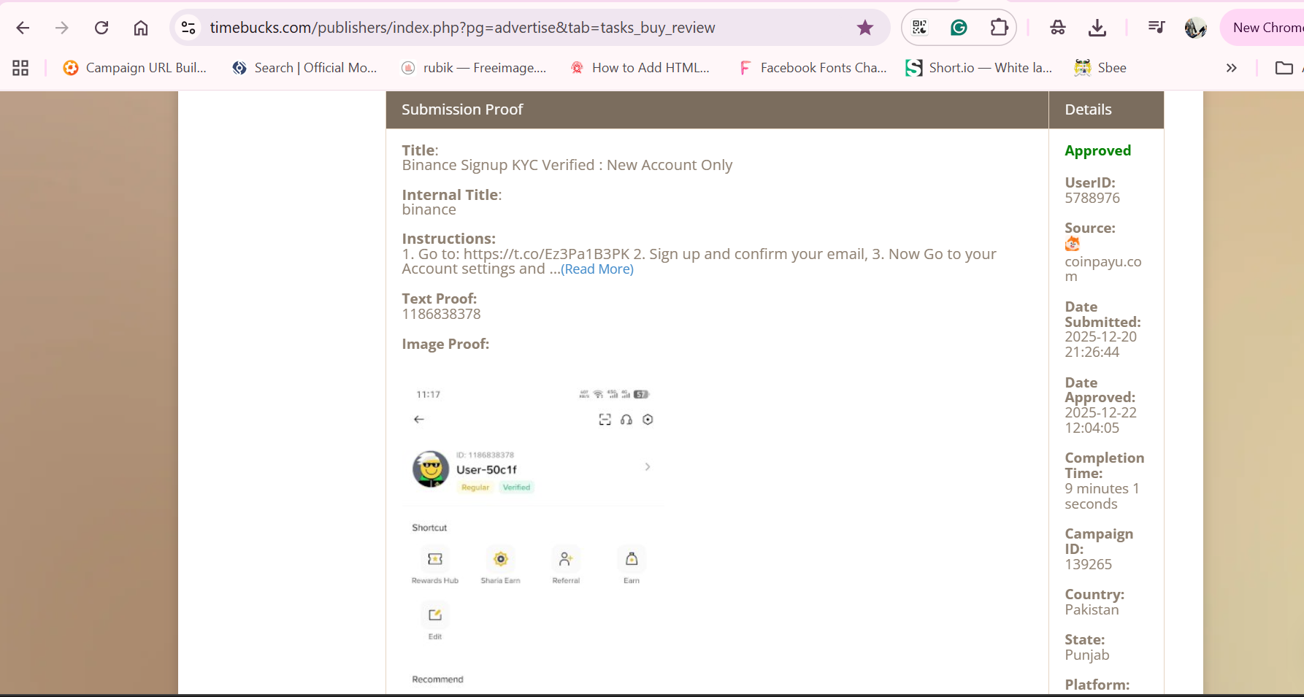
Task: Open the Grammarly extension
Action: tap(959, 28)
